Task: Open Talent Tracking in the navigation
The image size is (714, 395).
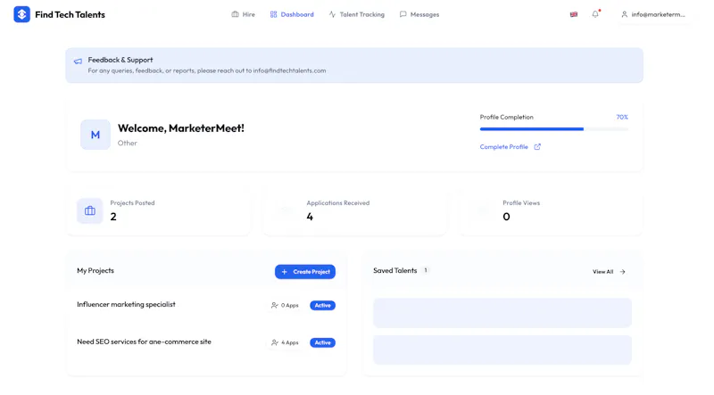Action: coord(356,14)
